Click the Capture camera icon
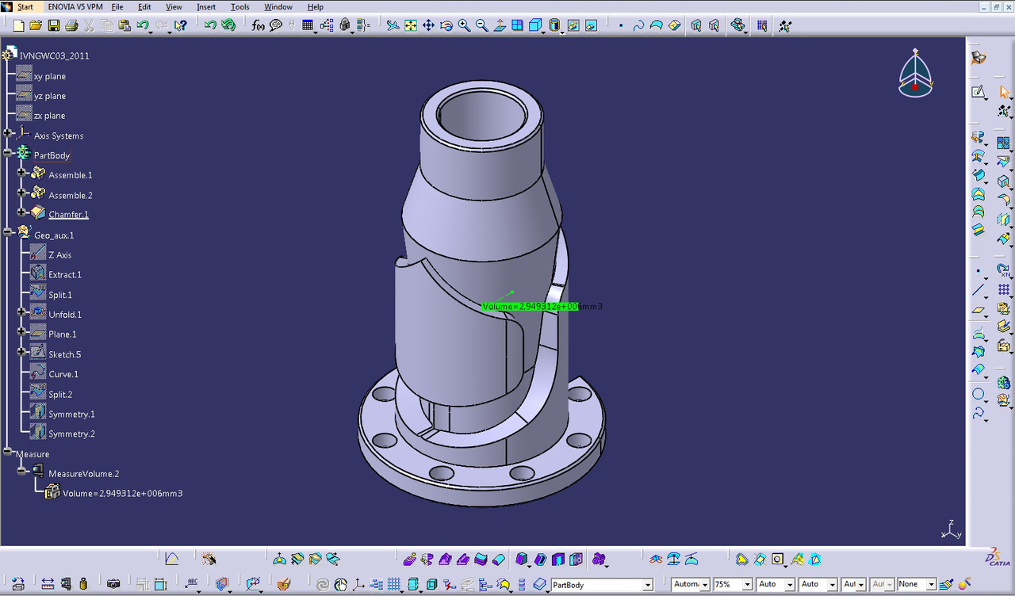1015x596 pixels. tap(113, 584)
